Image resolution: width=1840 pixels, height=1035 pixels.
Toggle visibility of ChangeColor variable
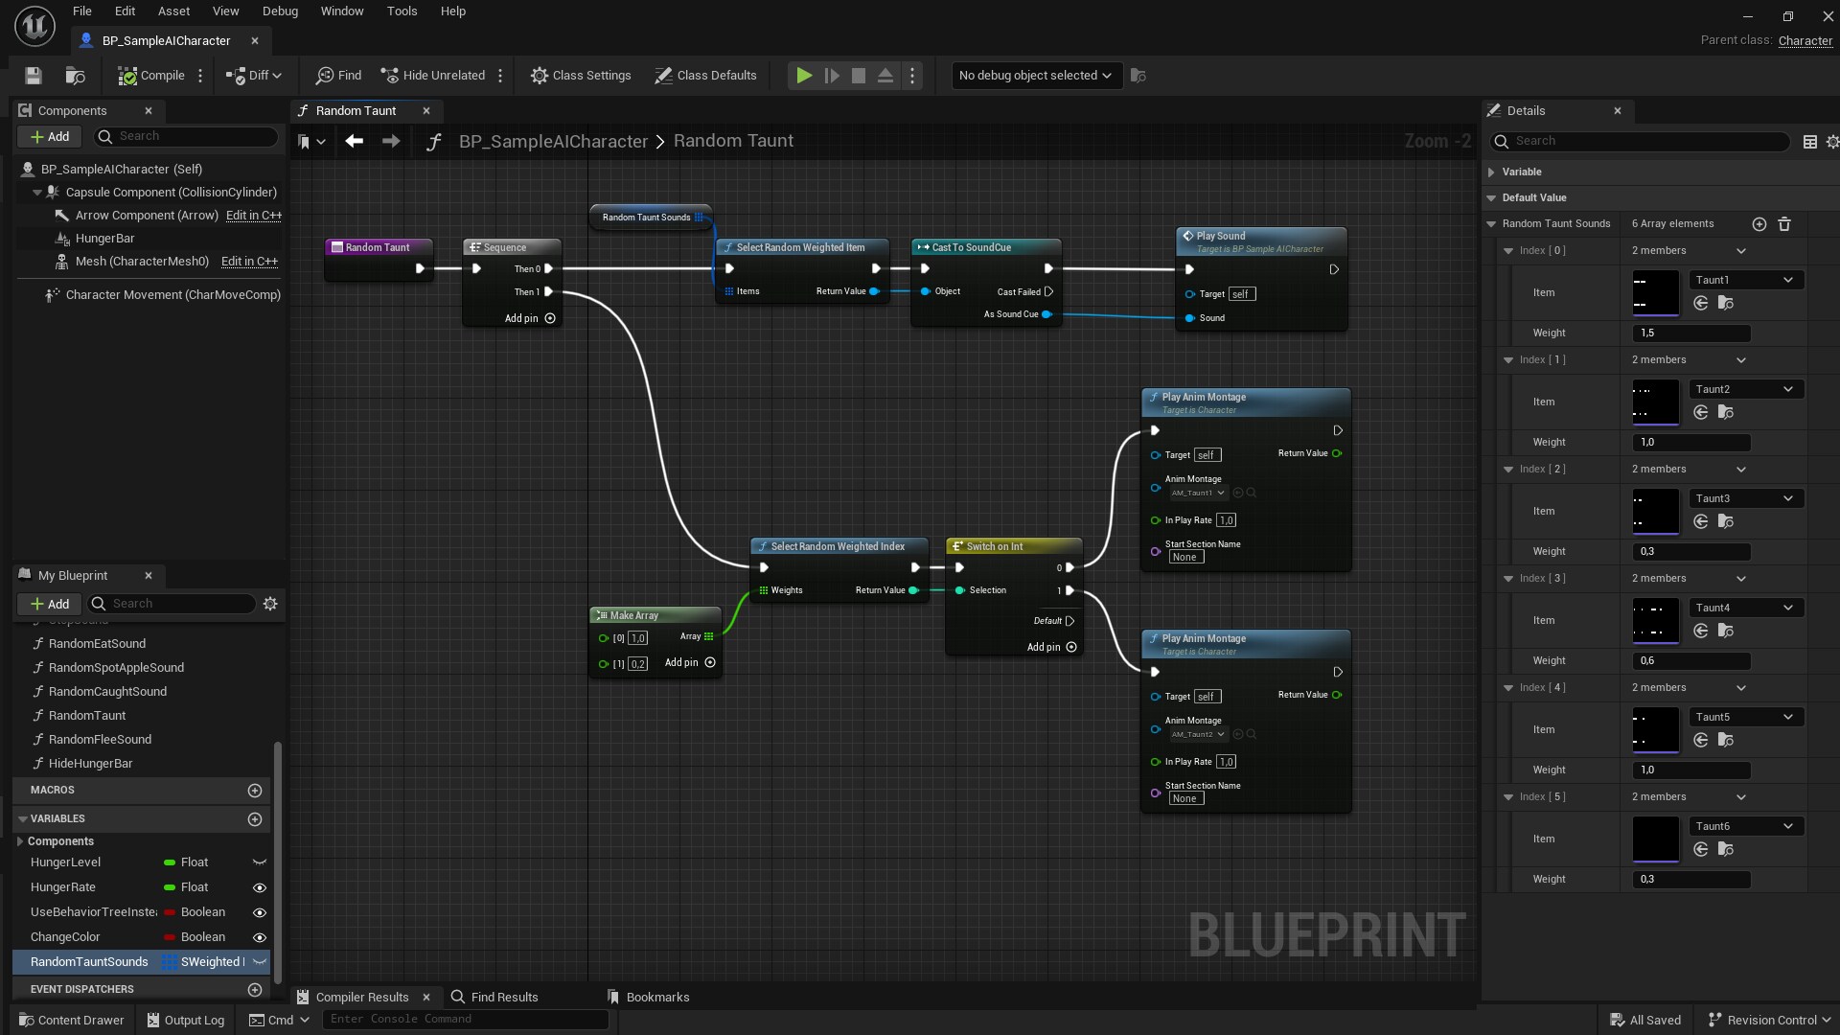[x=259, y=937]
